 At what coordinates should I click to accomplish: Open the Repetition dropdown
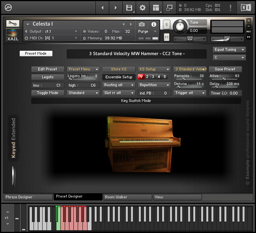click(x=154, y=85)
